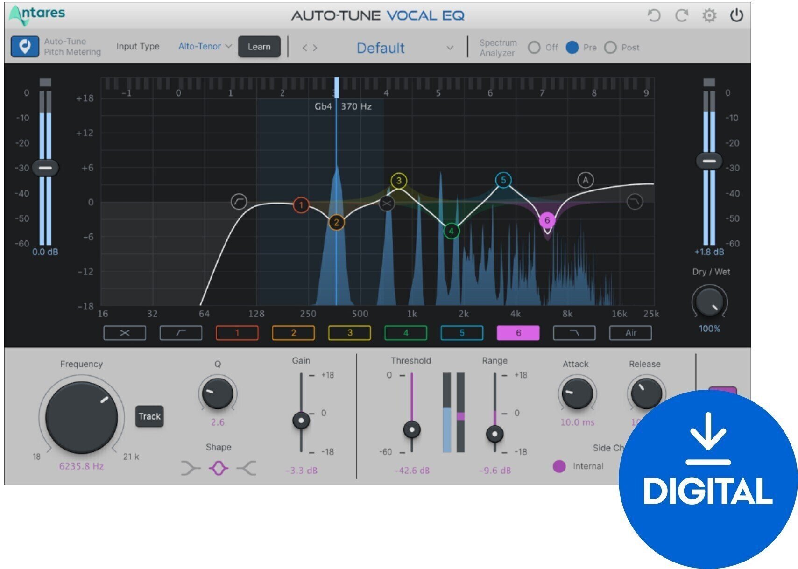The image size is (798, 569).
Task: Click the notch filter band button
Action: click(x=125, y=333)
